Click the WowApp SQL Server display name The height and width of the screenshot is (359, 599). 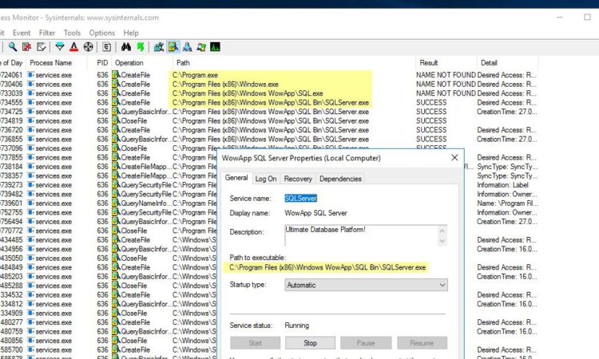click(x=315, y=213)
